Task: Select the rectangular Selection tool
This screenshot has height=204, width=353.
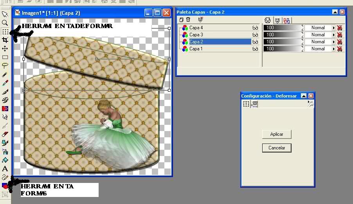Action: [5, 57]
